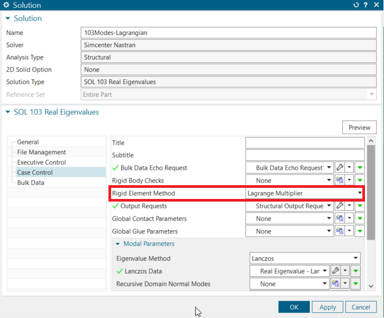Open the help question mark in title bar
This screenshot has height=318, width=384.
pyautogui.click(x=365, y=5)
